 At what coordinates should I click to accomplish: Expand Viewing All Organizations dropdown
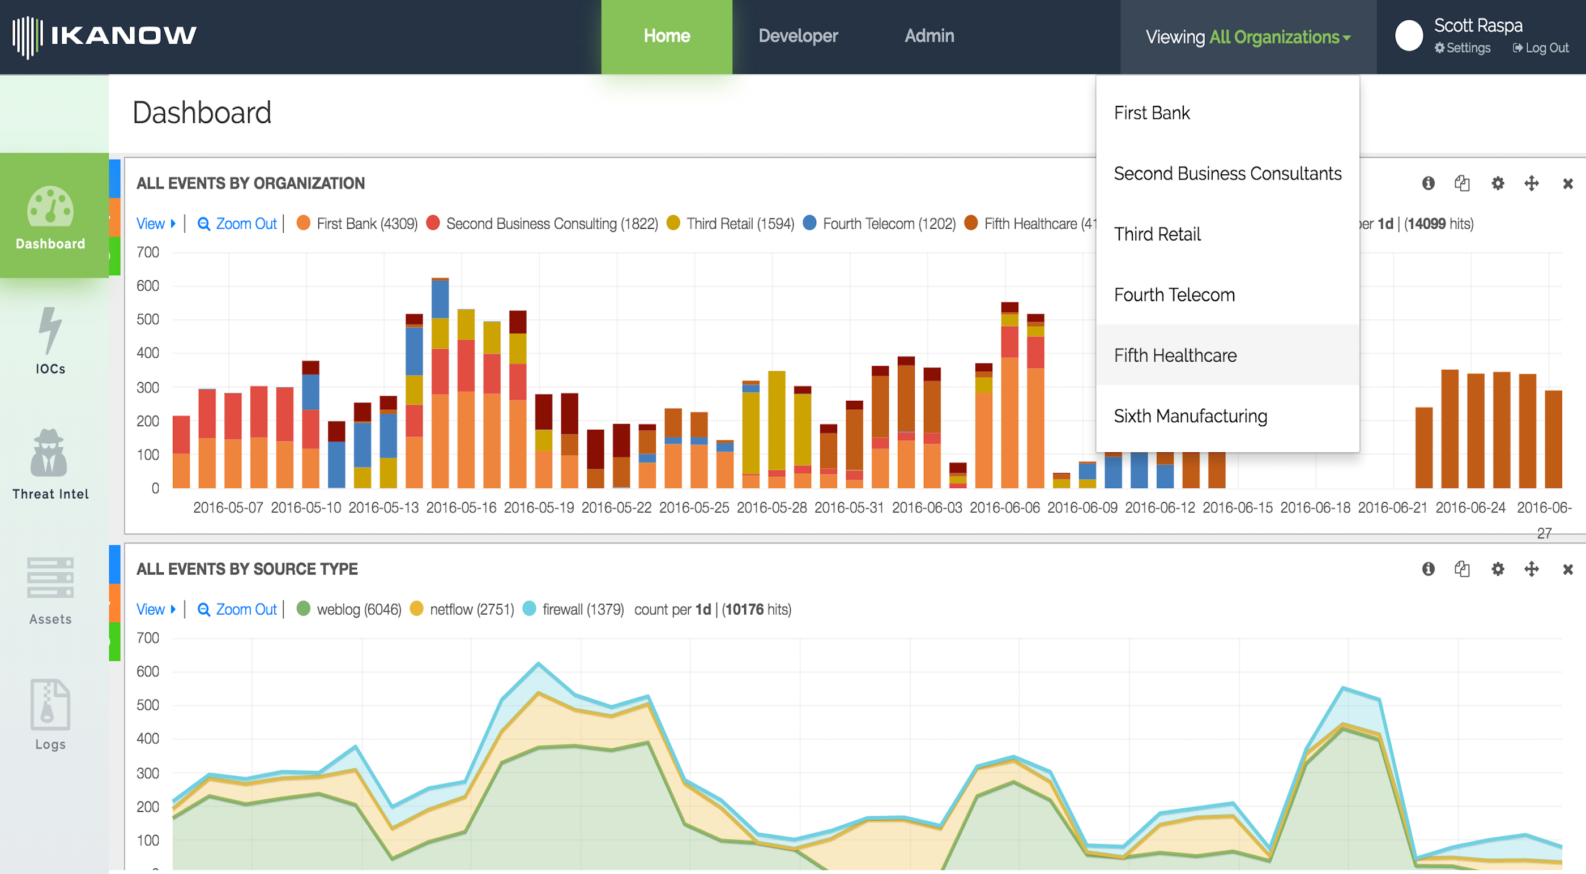pos(1248,37)
